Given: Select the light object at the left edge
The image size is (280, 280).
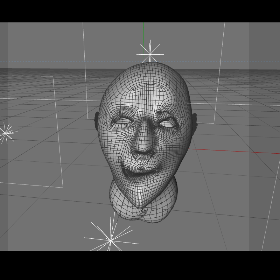Looking at the screenshot, I should [6, 133].
